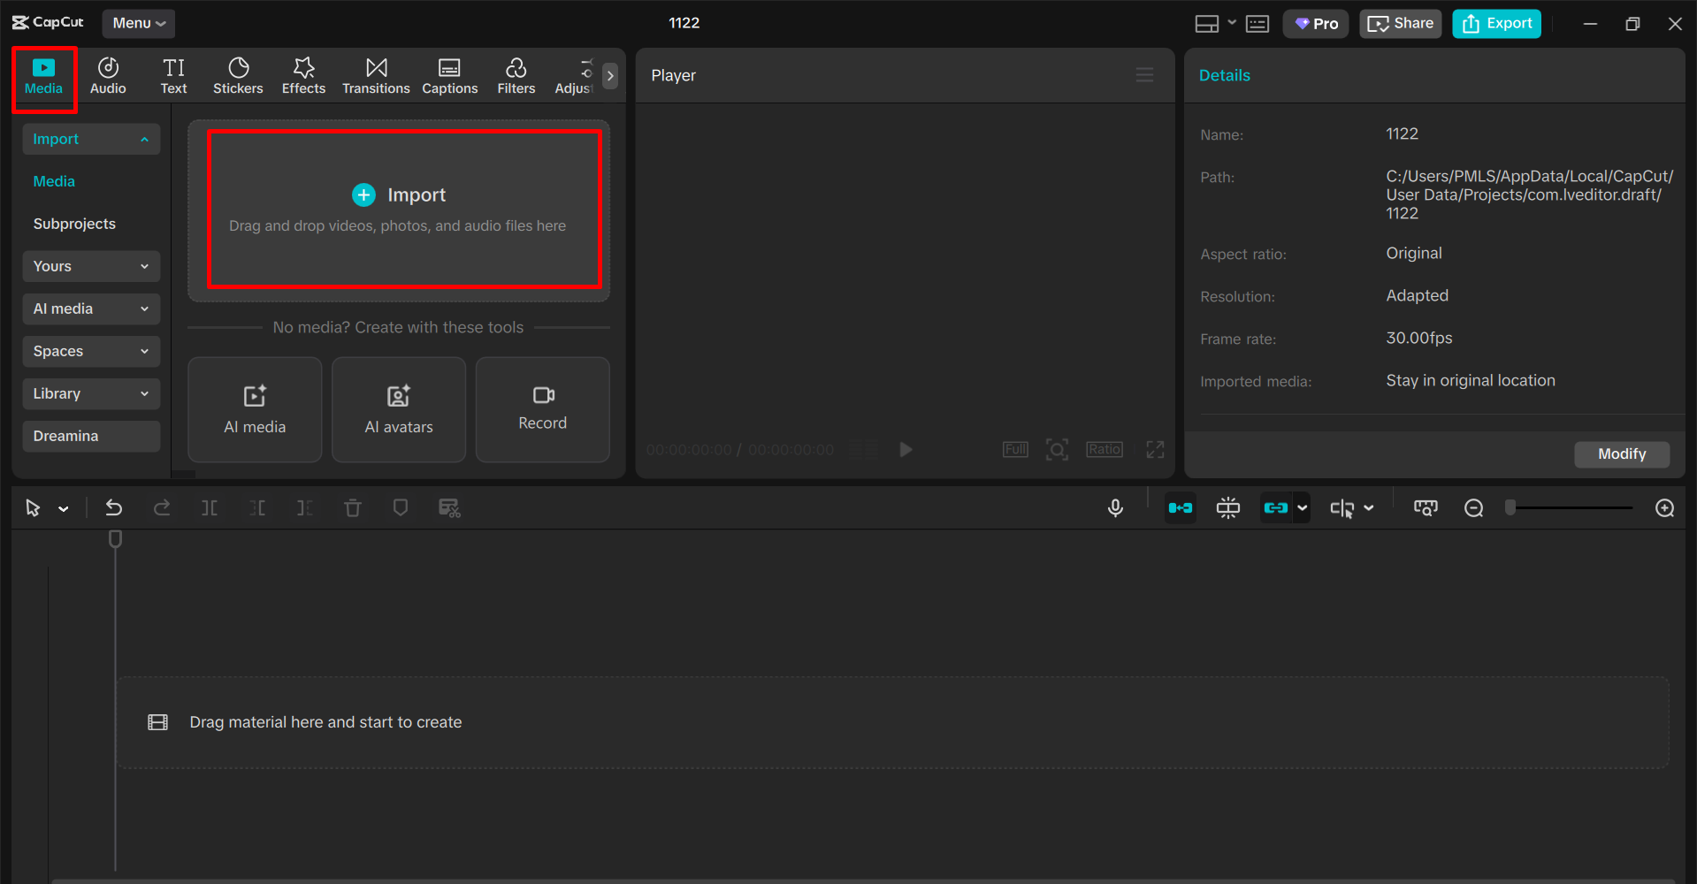Open the Record tool

click(x=542, y=409)
